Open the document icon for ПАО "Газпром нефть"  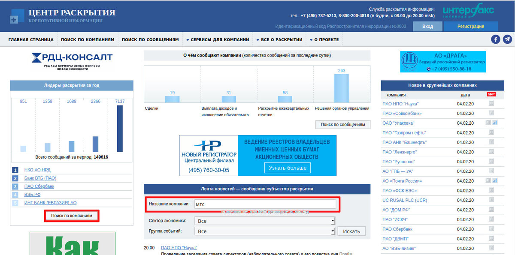click(491, 132)
